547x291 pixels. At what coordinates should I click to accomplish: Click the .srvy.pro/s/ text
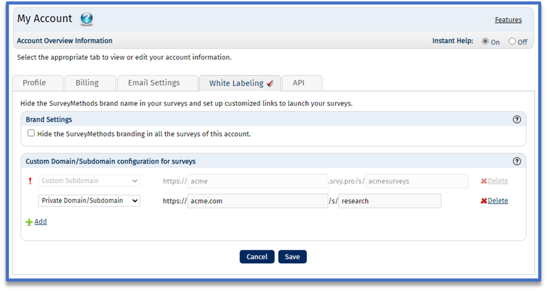click(x=346, y=181)
